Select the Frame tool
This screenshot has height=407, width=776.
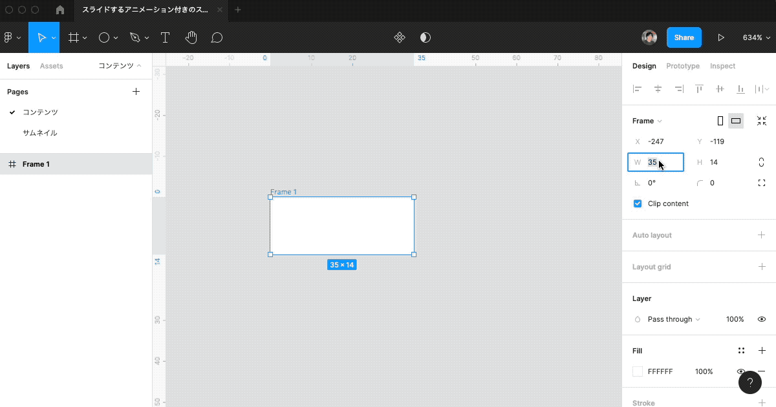tap(74, 37)
